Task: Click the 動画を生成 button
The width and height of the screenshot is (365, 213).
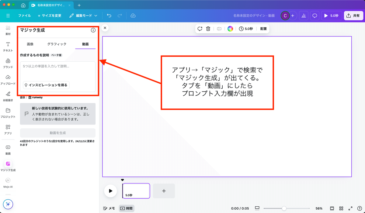Action: (58, 133)
